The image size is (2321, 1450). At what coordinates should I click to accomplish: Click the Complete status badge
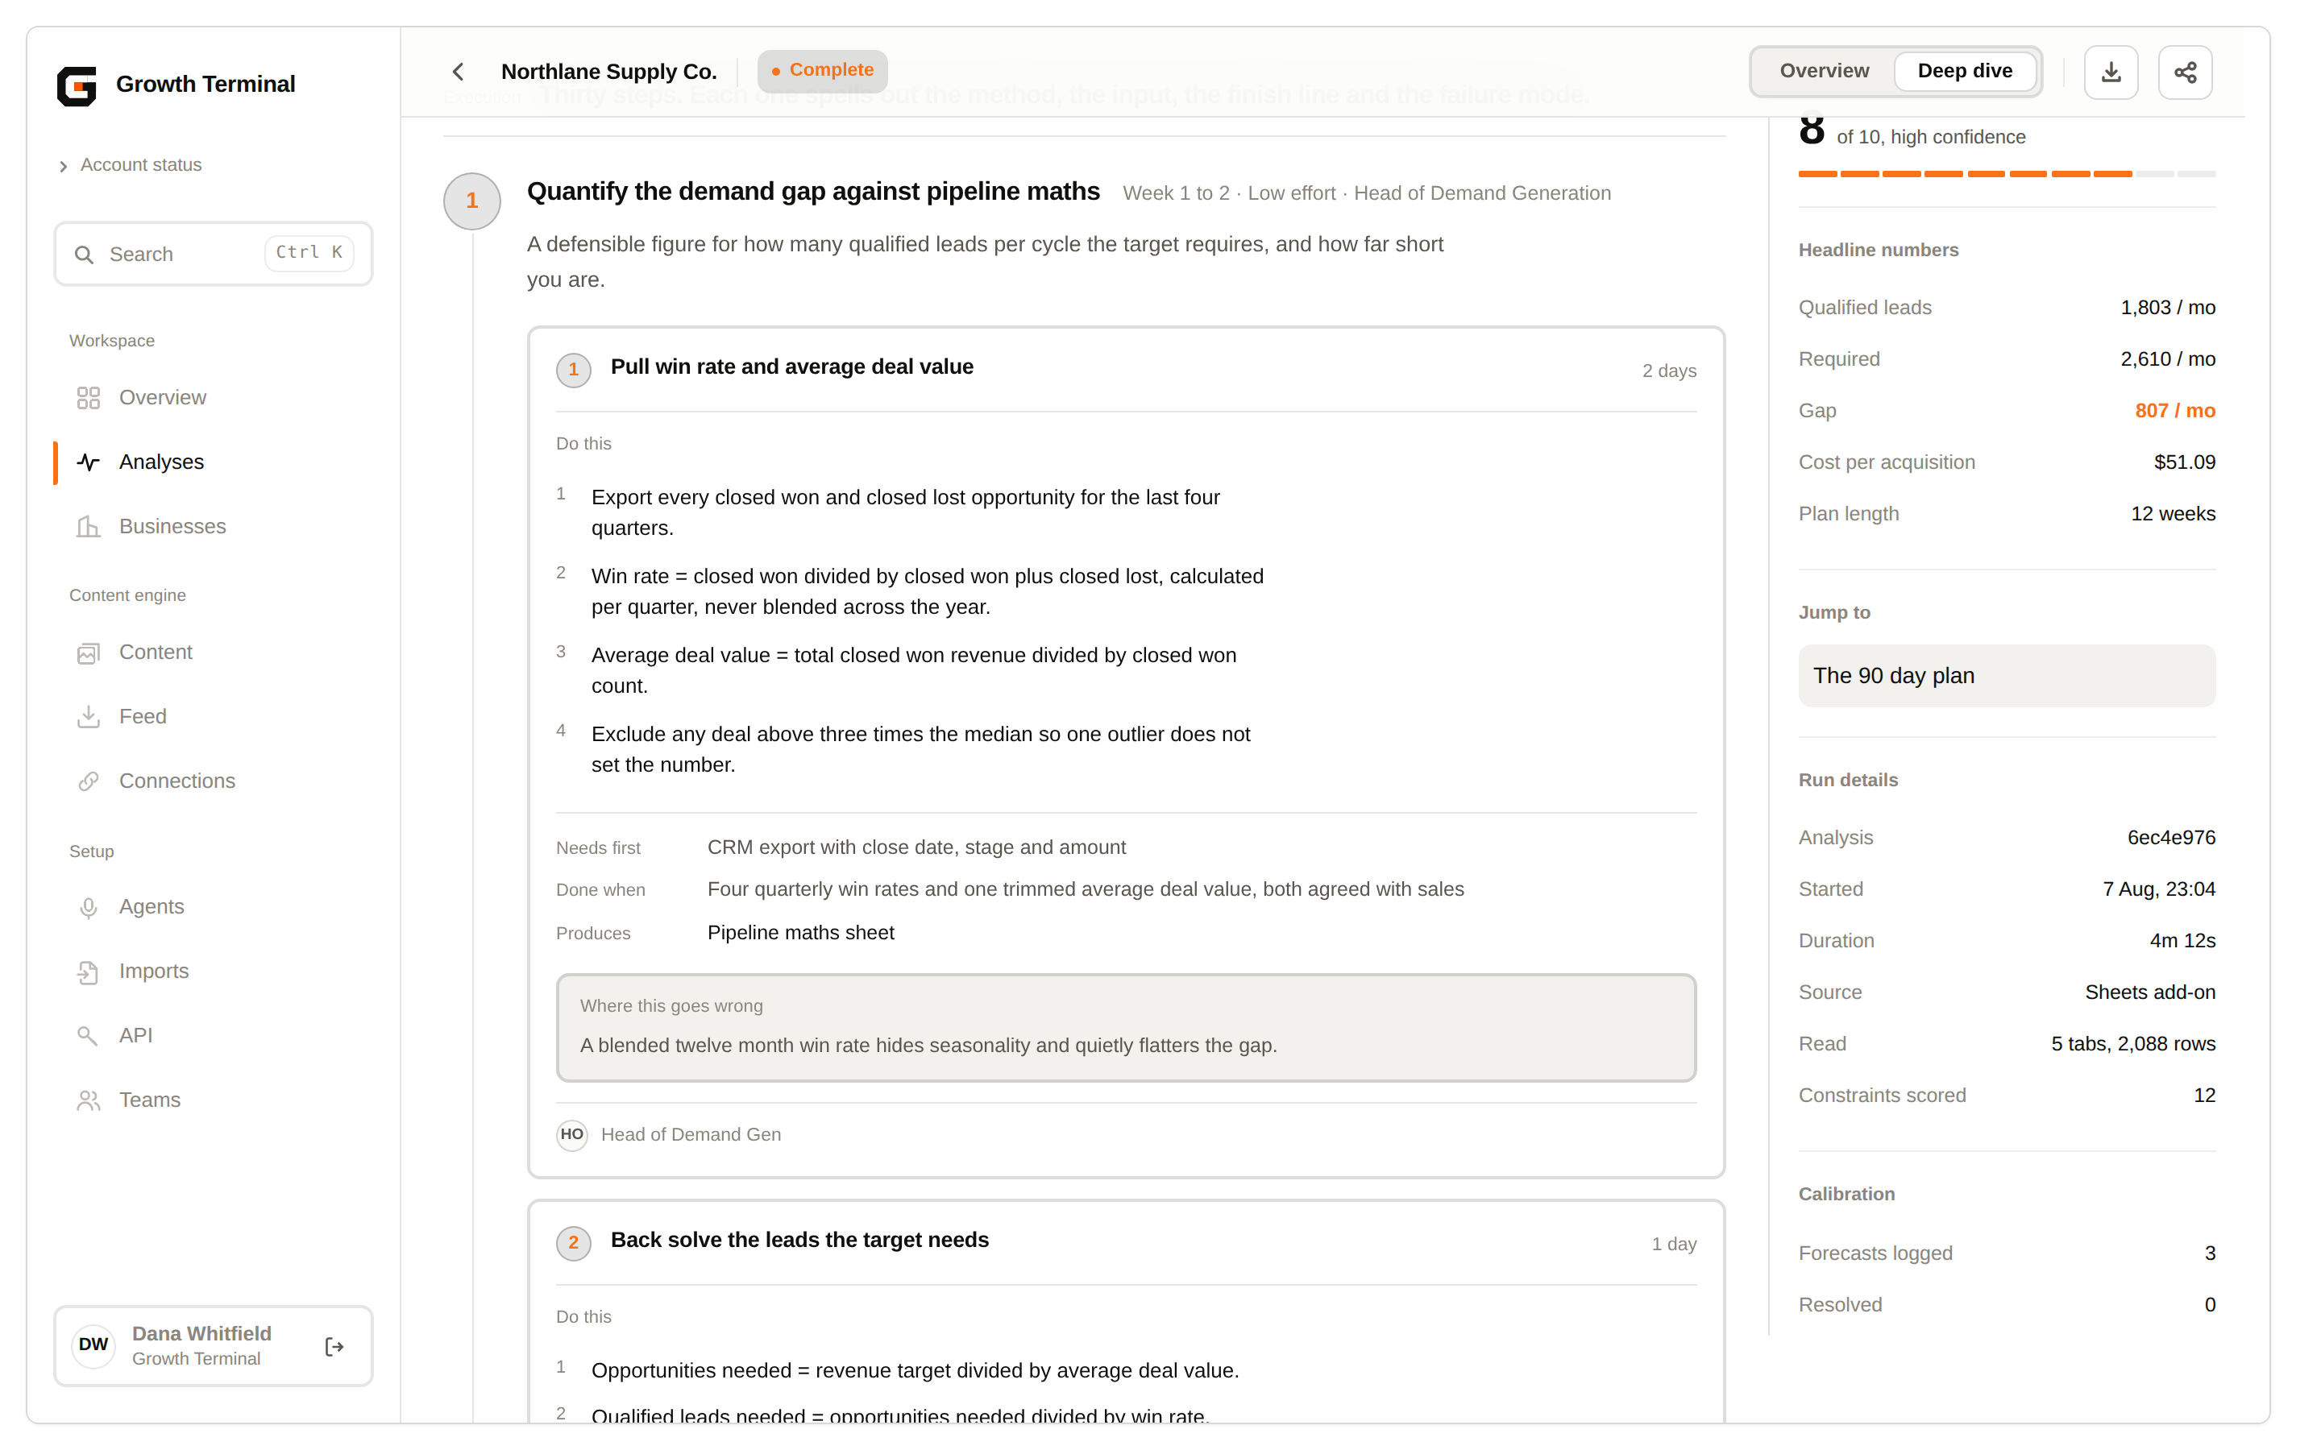(822, 71)
